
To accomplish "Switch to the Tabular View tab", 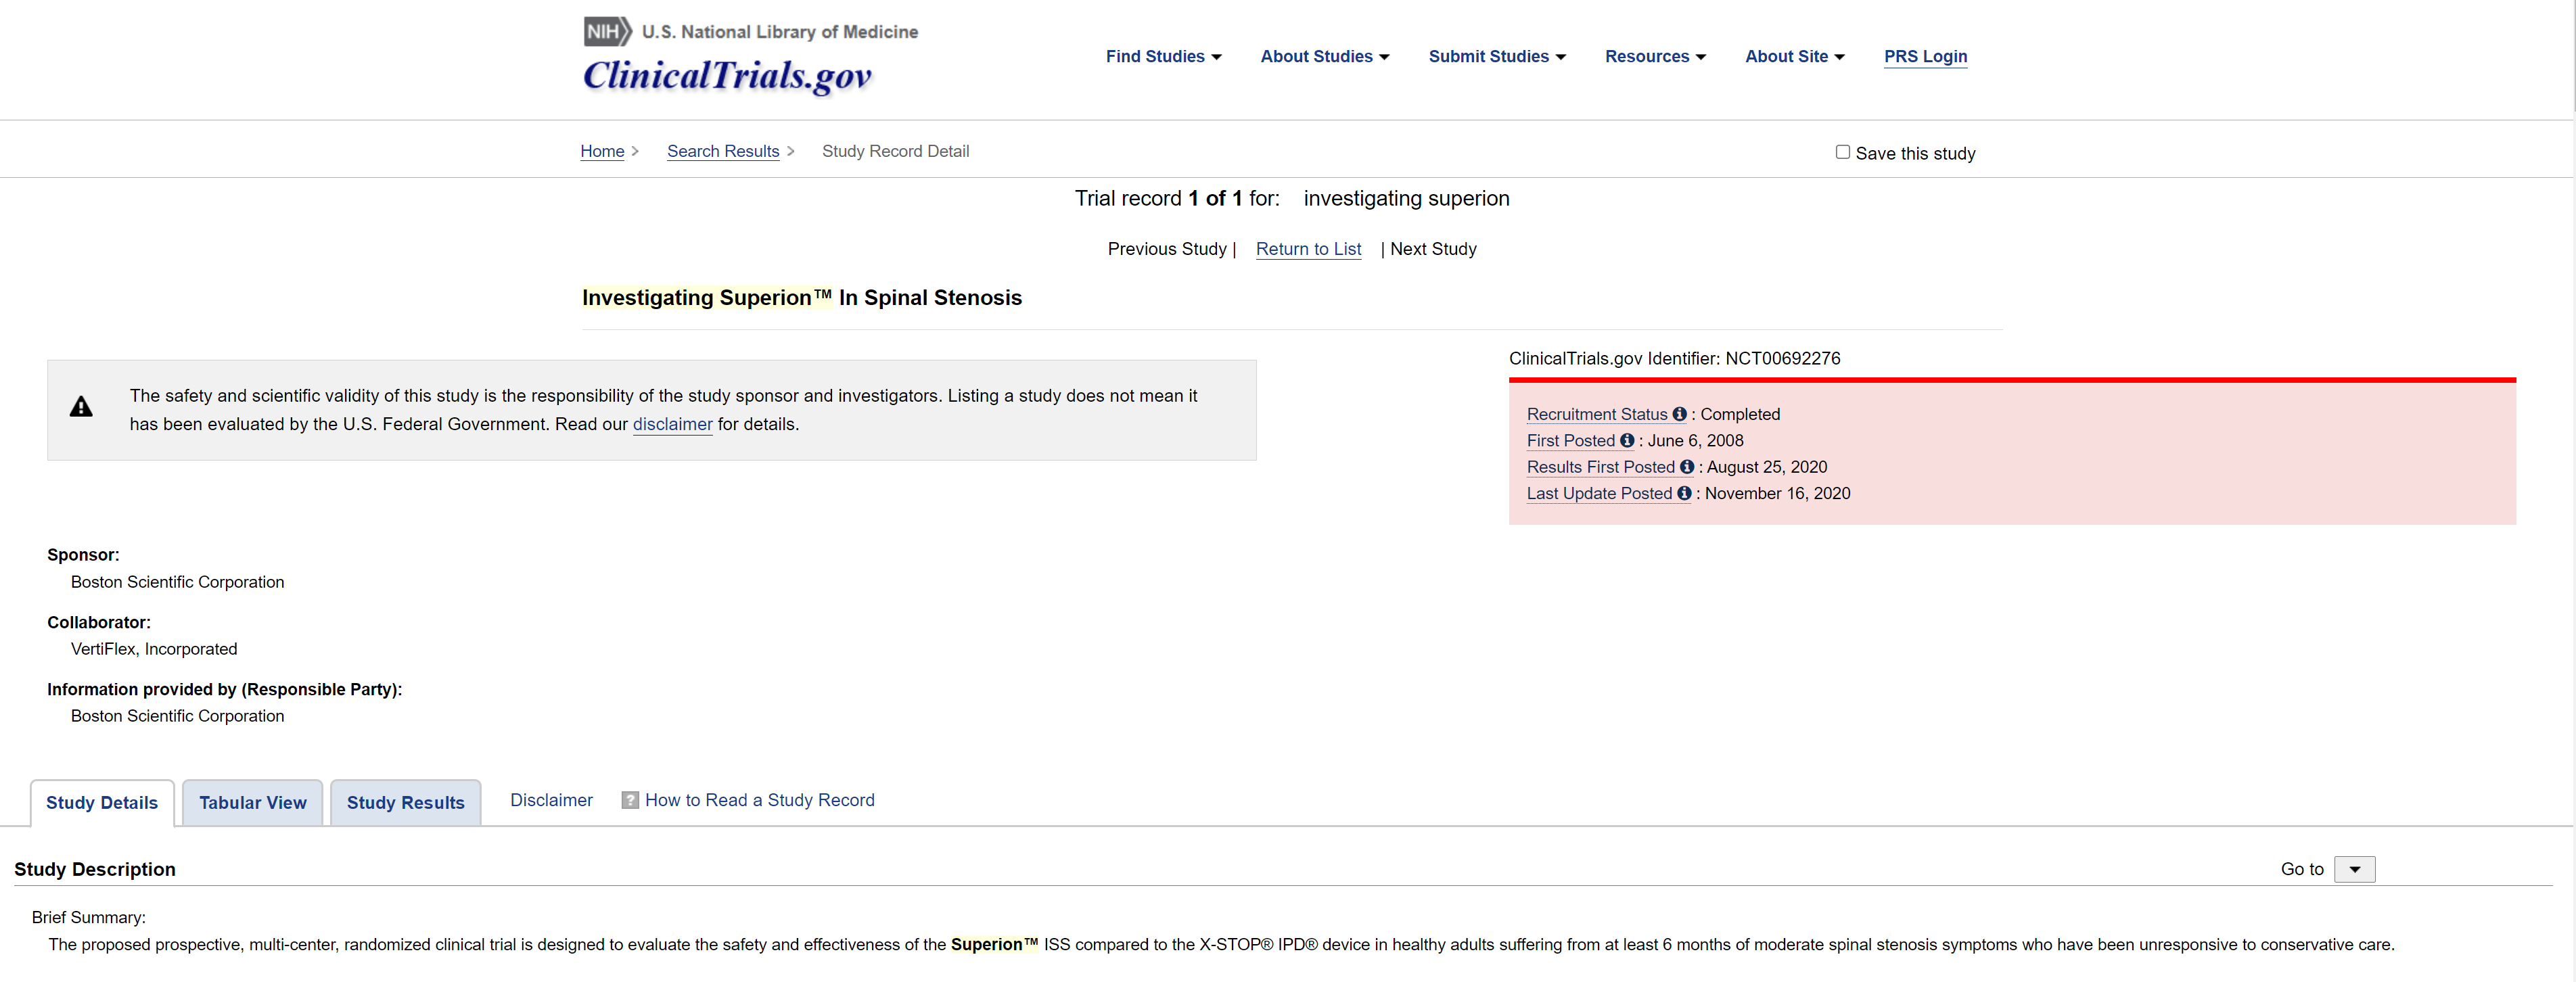I will coord(252,803).
